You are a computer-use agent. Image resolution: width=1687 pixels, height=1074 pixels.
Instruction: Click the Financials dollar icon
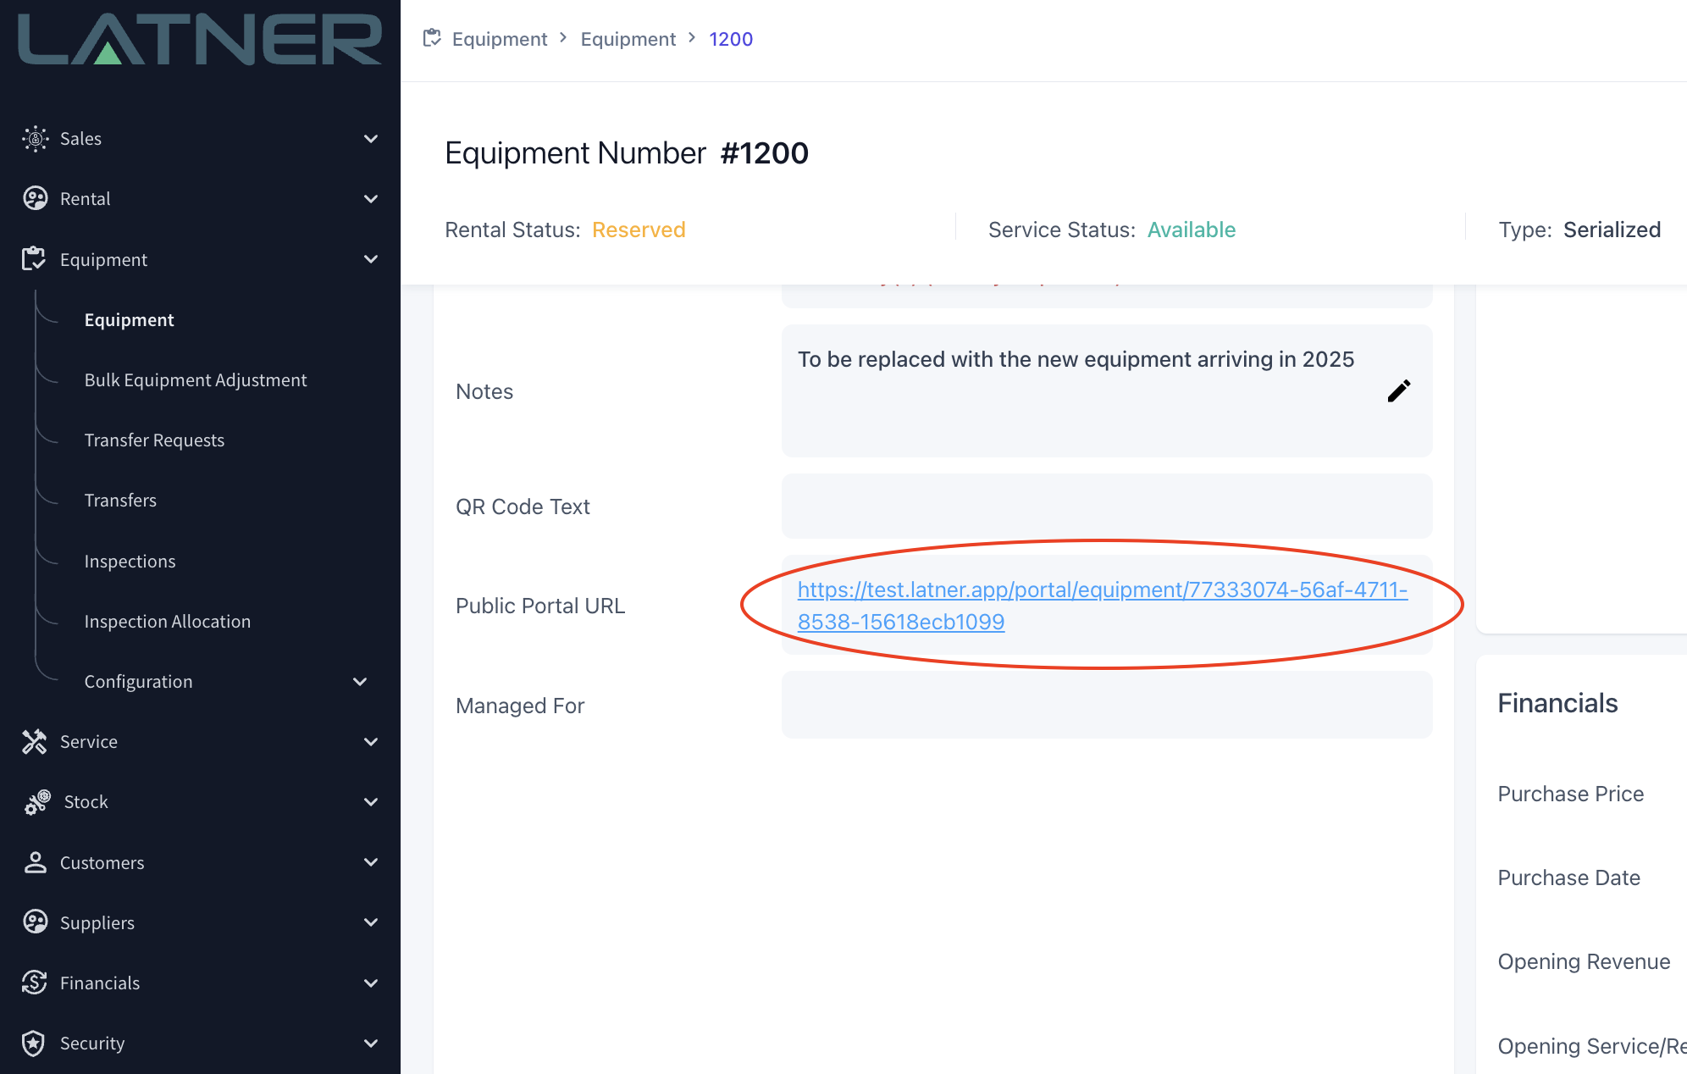[35, 983]
